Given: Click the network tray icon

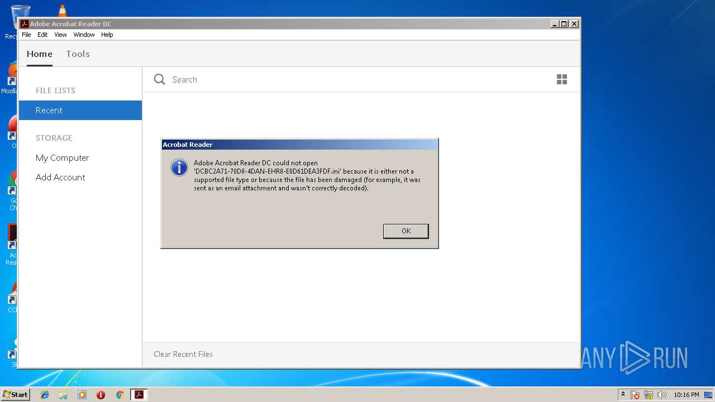Looking at the screenshot, I should [649, 395].
